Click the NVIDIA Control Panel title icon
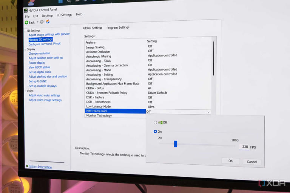 click(x=26, y=11)
